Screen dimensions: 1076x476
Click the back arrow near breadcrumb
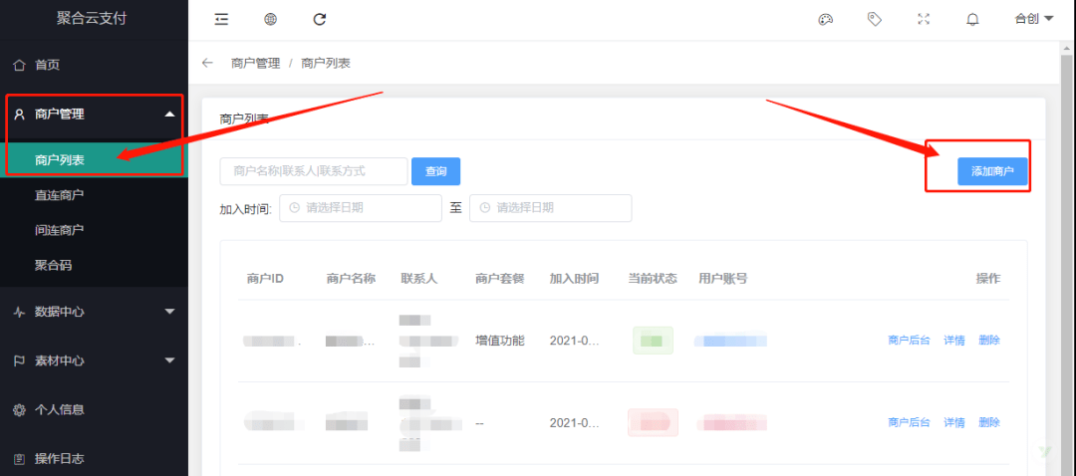coord(207,63)
